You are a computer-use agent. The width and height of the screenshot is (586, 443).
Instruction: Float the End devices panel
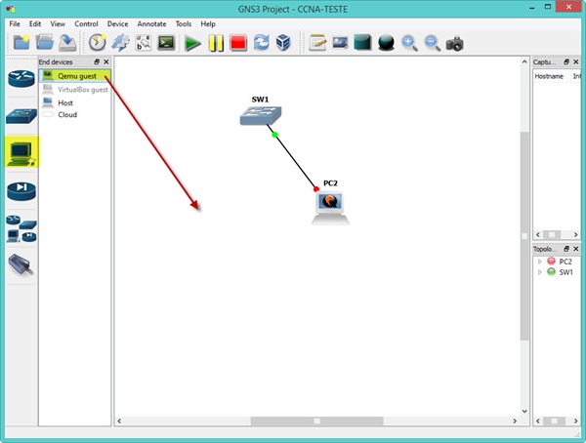[x=97, y=62]
